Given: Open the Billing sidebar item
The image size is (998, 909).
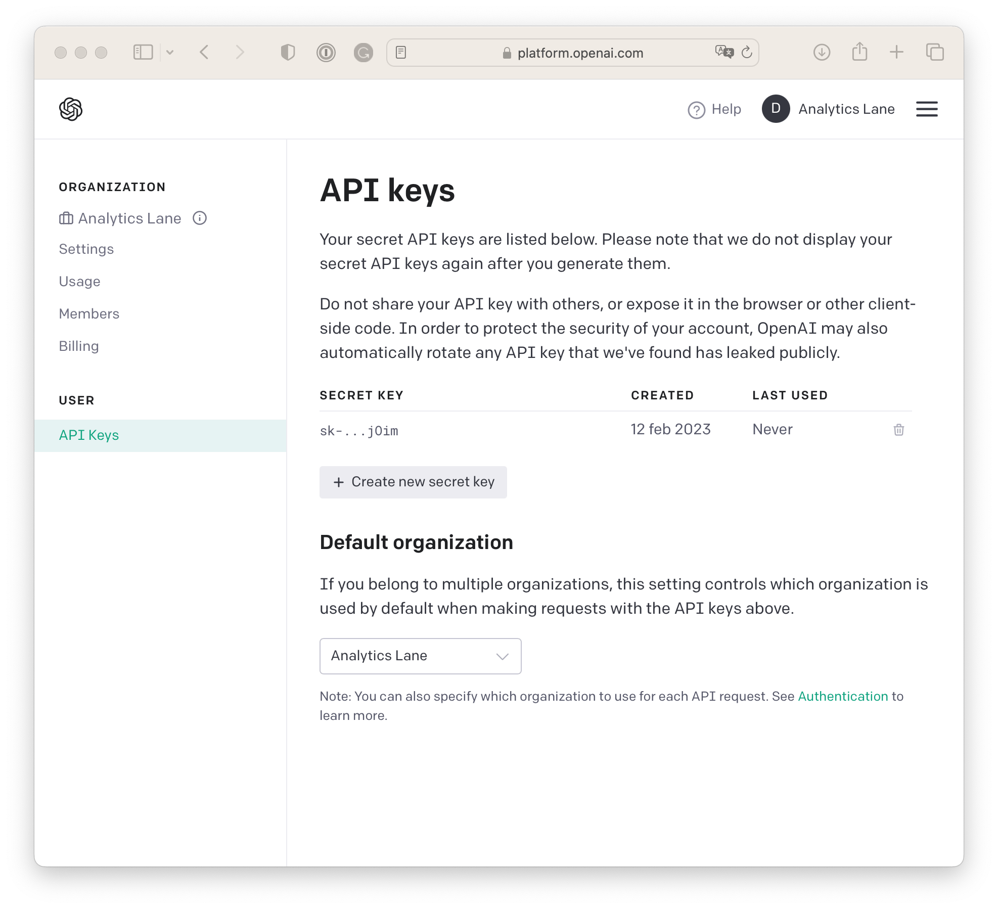Looking at the screenshot, I should [x=79, y=346].
